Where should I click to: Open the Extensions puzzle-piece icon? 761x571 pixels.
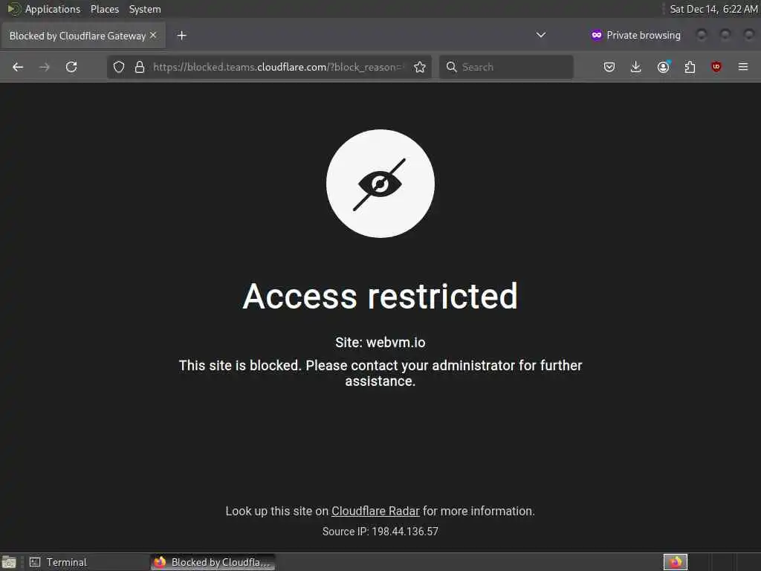(690, 67)
